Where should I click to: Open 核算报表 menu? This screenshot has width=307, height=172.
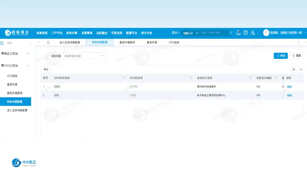[42, 33]
